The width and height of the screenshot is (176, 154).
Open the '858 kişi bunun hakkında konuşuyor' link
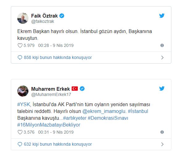click(58, 57)
